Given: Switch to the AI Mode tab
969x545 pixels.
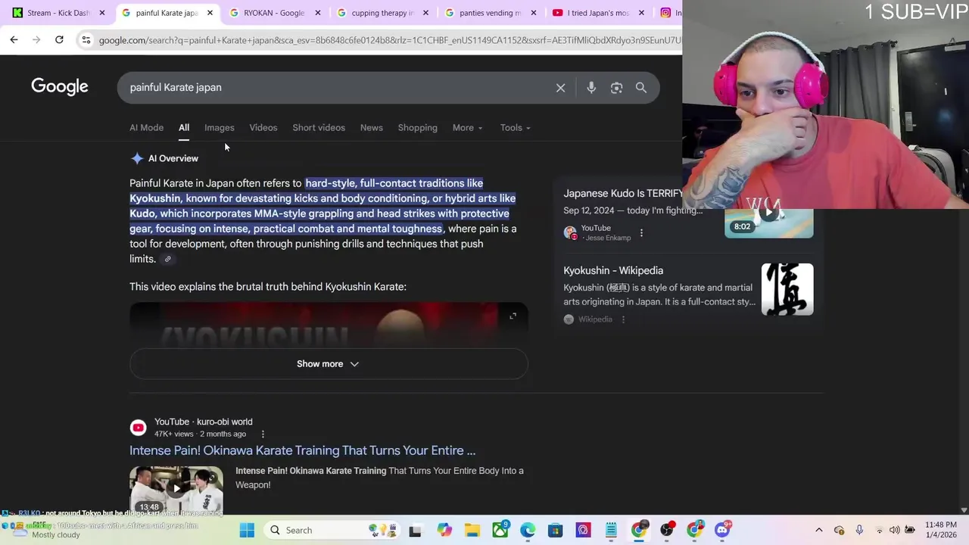Looking at the screenshot, I should [x=146, y=128].
